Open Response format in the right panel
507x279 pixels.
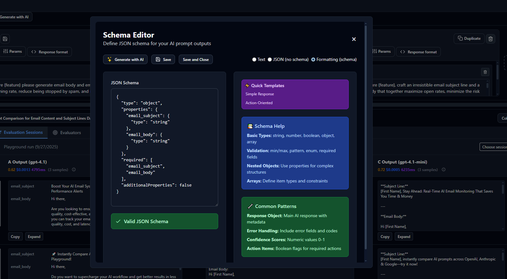coord(419,52)
